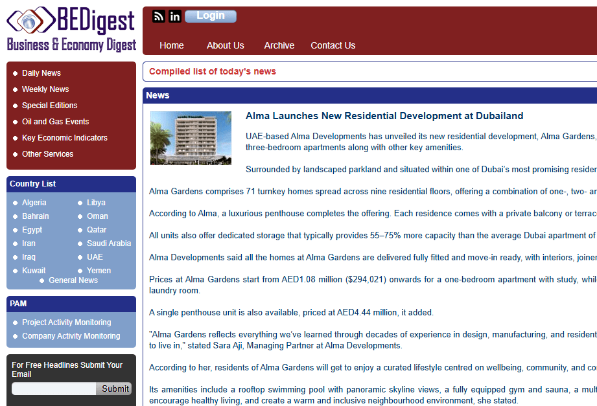
Task: Open Compiled list of today's news
Action: pyautogui.click(x=213, y=71)
